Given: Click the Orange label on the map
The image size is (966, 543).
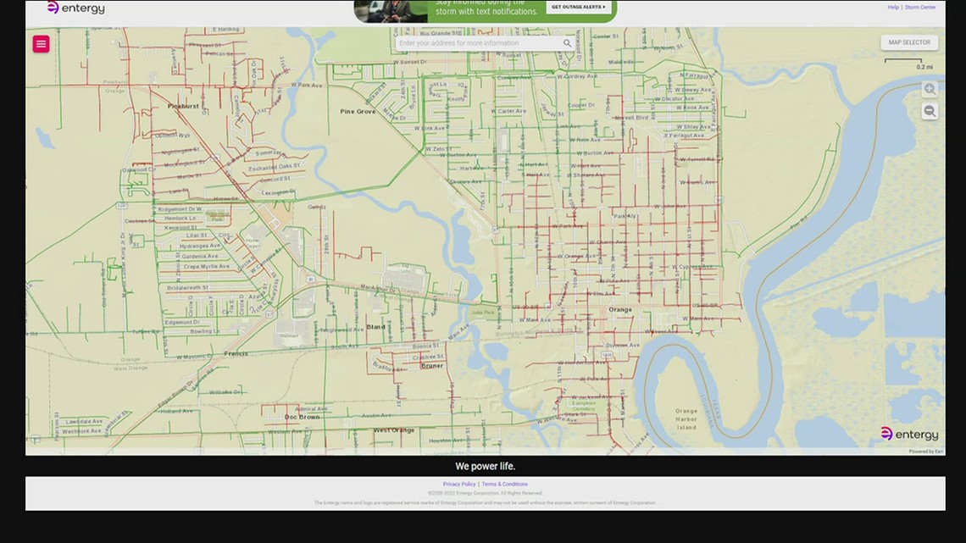Looking at the screenshot, I should (x=619, y=309).
